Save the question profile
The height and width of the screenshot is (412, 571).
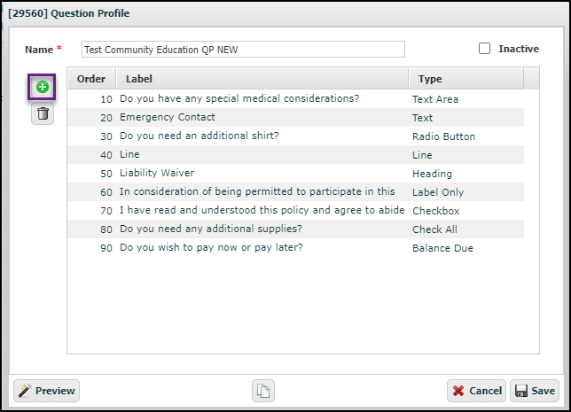tap(535, 391)
